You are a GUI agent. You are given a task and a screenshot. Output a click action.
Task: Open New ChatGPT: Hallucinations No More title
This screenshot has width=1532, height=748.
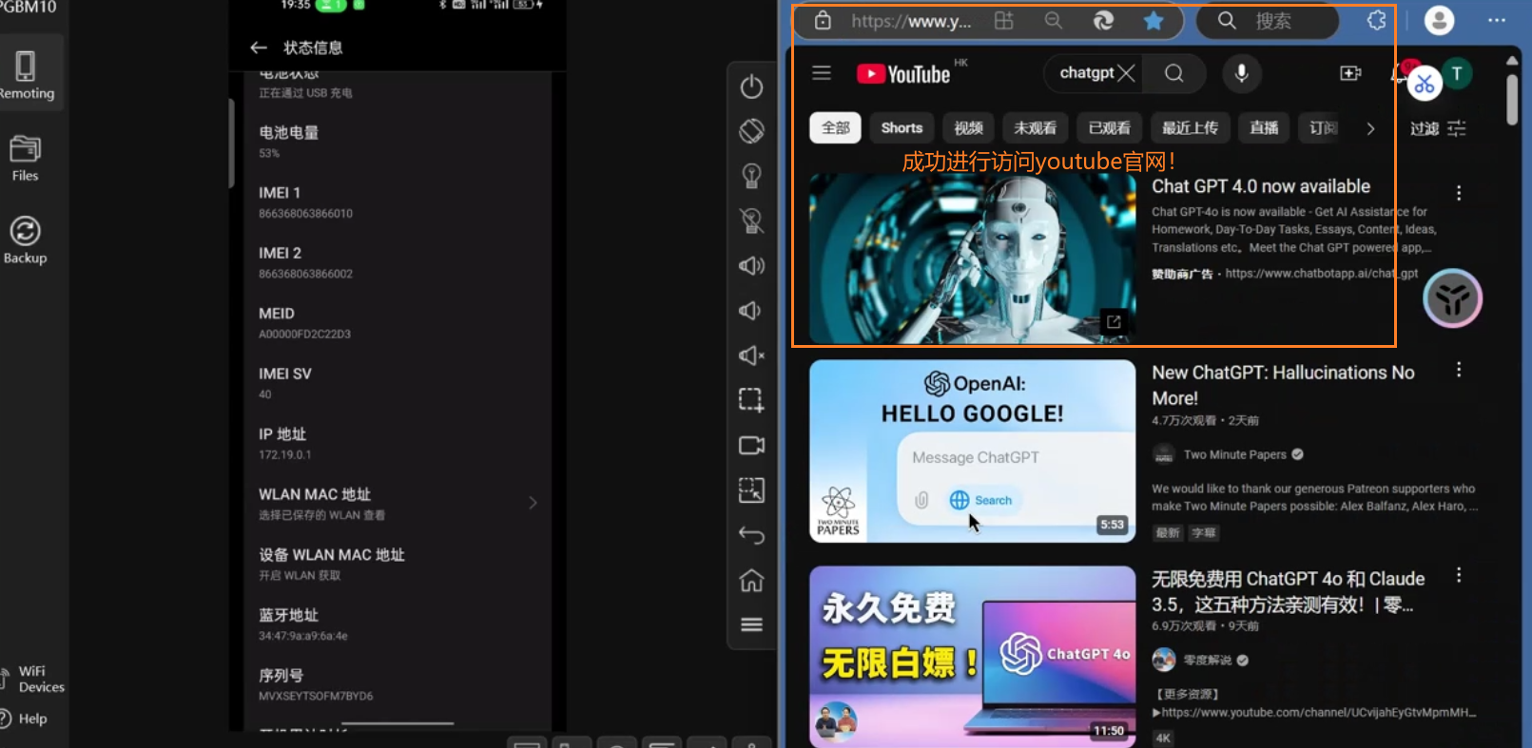[1283, 385]
